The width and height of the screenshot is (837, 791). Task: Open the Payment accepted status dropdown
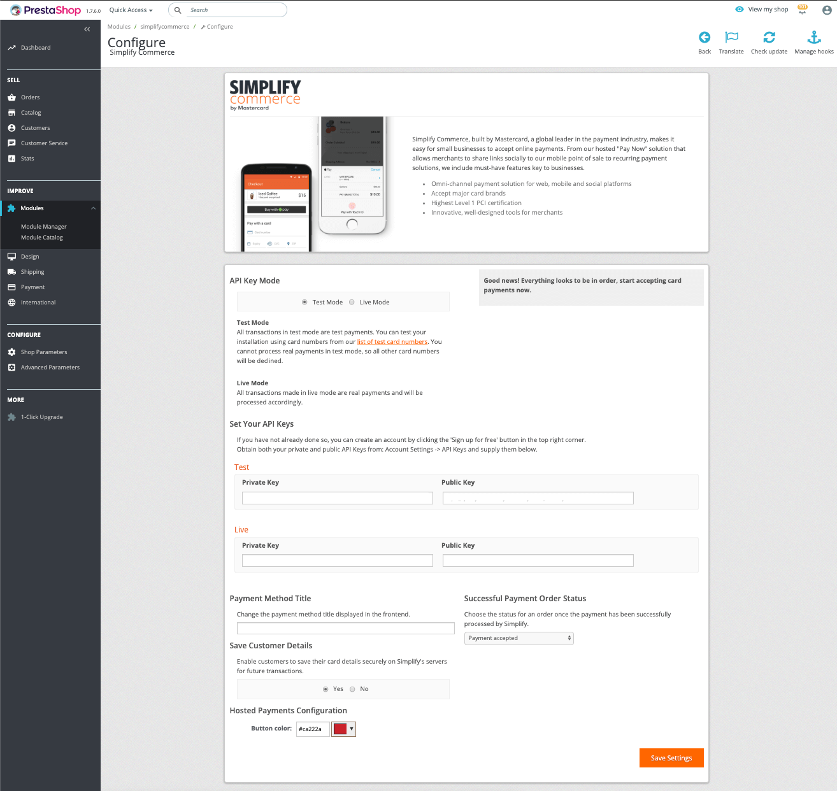[x=519, y=638]
